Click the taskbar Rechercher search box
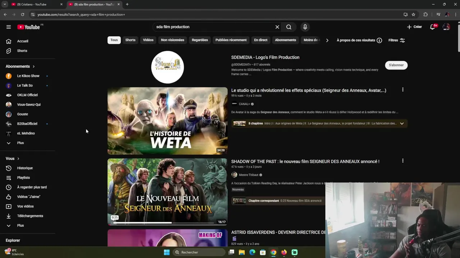The image size is (460, 258). pyautogui.click(x=199, y=252)
